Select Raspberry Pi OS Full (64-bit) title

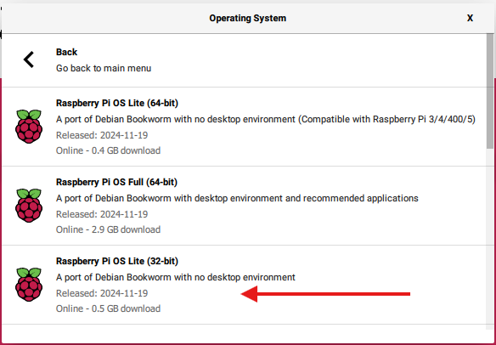coord(116,183)
